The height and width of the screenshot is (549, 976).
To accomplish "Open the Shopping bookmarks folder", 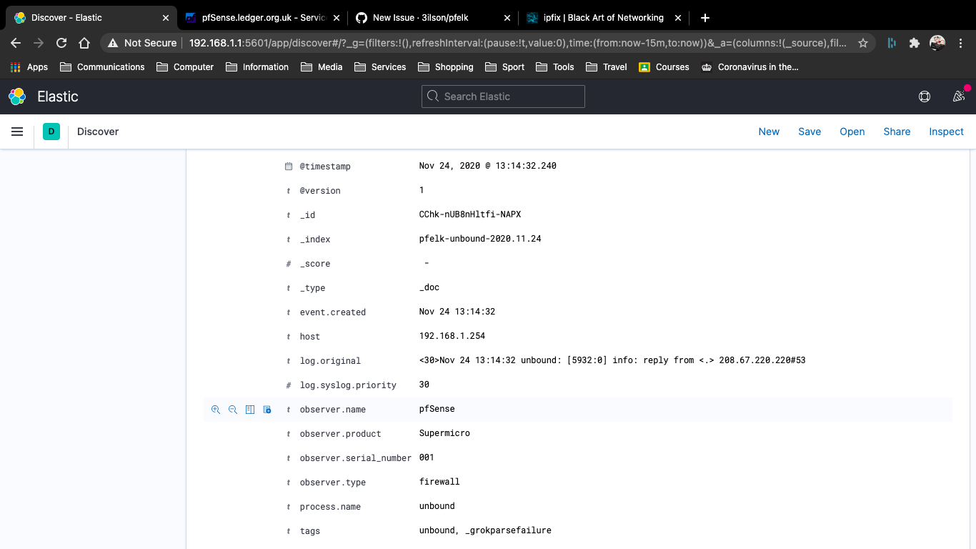I will 445,66.
